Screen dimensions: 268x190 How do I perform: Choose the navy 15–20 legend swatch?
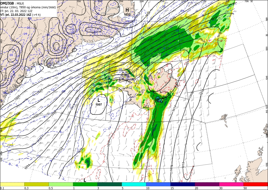click(183, 184)
